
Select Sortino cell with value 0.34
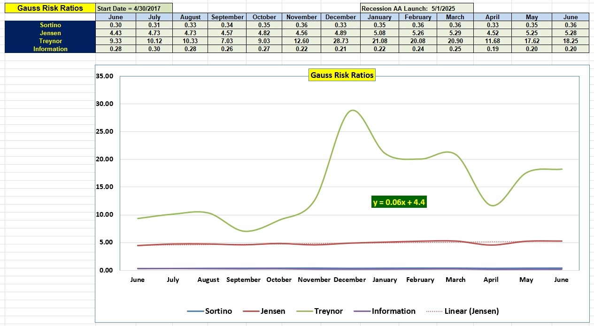tap(227, 25)
